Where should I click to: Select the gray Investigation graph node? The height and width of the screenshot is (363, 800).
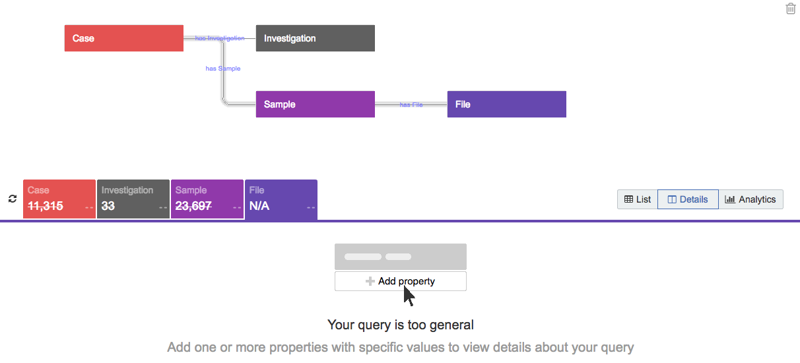pos(316,38)
